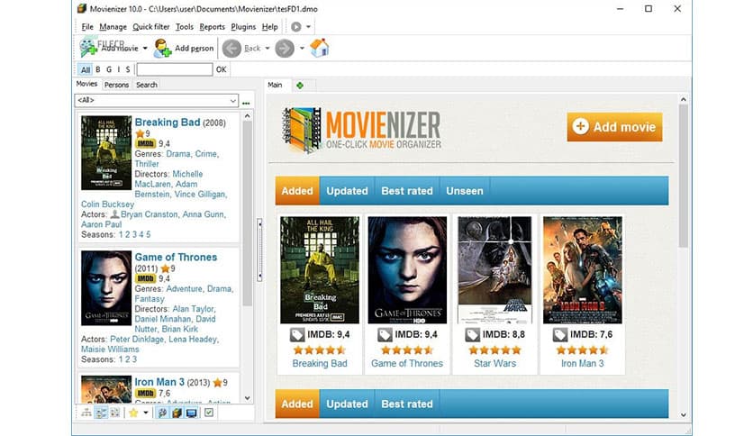Go back with the grey left arrow
This screenshot has width=753, height=436.
[232, 48]
